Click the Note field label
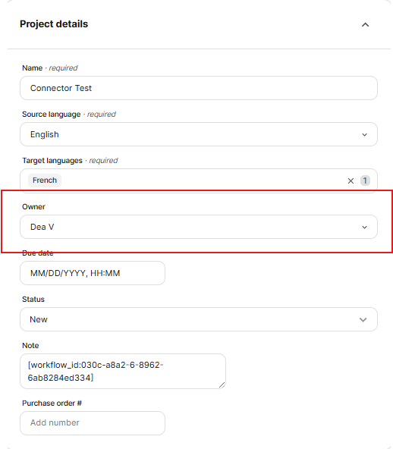Image resolution: width=393 pixels, height=449 pixels. pyautogui.click(x=30, y=345)
